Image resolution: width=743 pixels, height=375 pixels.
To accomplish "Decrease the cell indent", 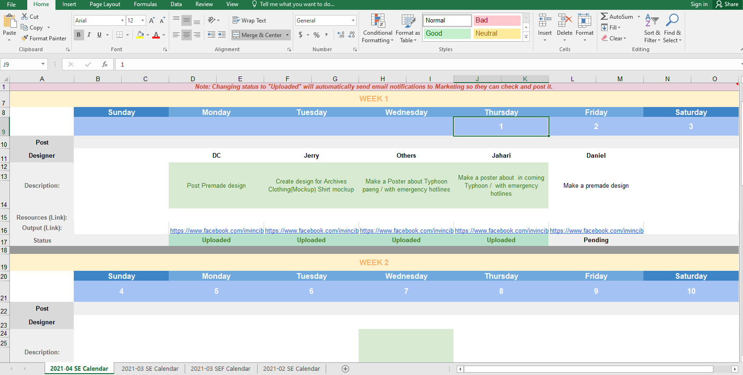I will click(x=211, y=35).
